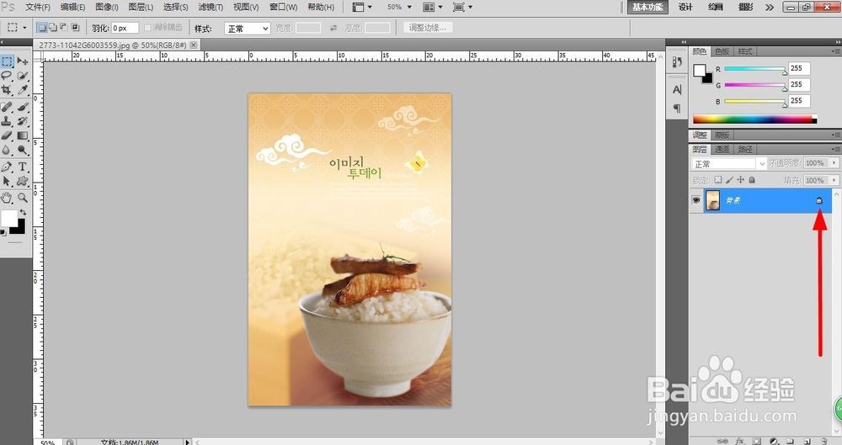The height and width of the screenshot is (445, 842).
Task: Select the Spot Healing Brush tool
Action: 7,107
